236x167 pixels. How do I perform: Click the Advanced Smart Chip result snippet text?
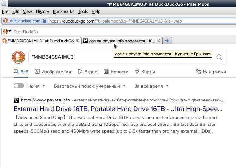[115, 125]
